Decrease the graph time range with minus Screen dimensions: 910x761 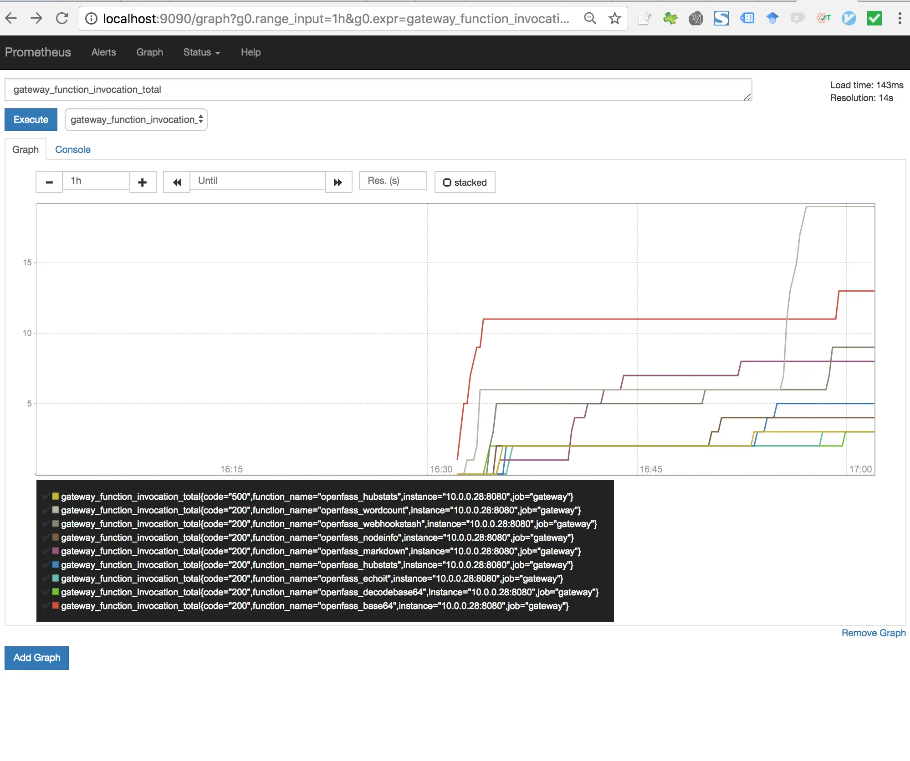(x=49, y=182)
